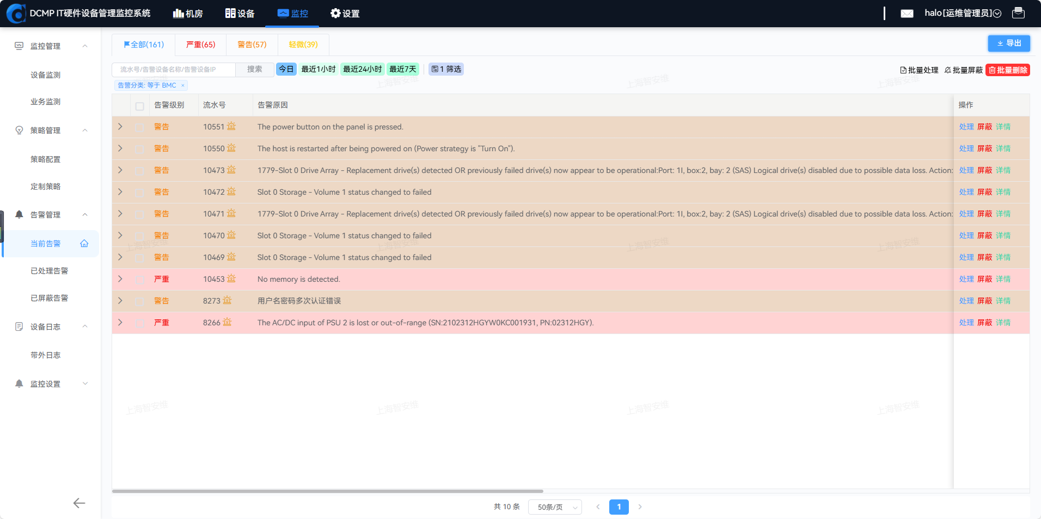Viewport: 1041px width, 519px height.
Task: Switch to the 警告(57) tab
Action: tap(252, 45)
